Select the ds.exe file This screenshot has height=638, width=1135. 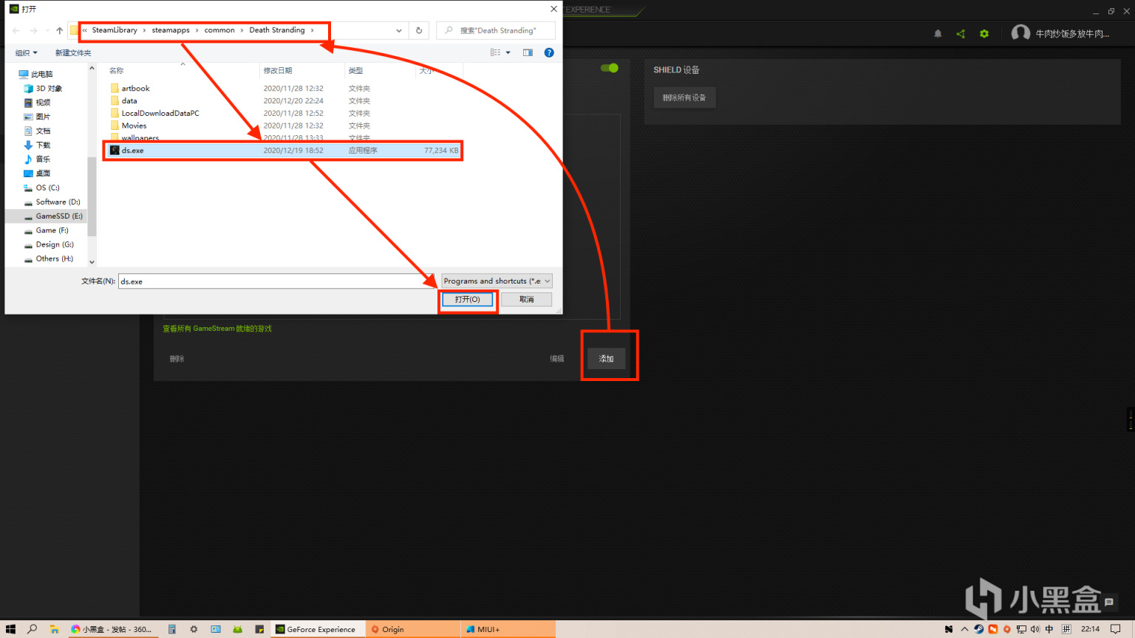[284, 150]
